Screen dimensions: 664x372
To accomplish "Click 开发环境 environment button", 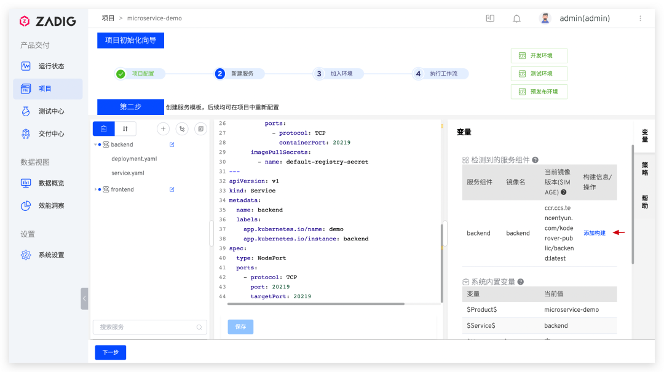I will 539,55.
